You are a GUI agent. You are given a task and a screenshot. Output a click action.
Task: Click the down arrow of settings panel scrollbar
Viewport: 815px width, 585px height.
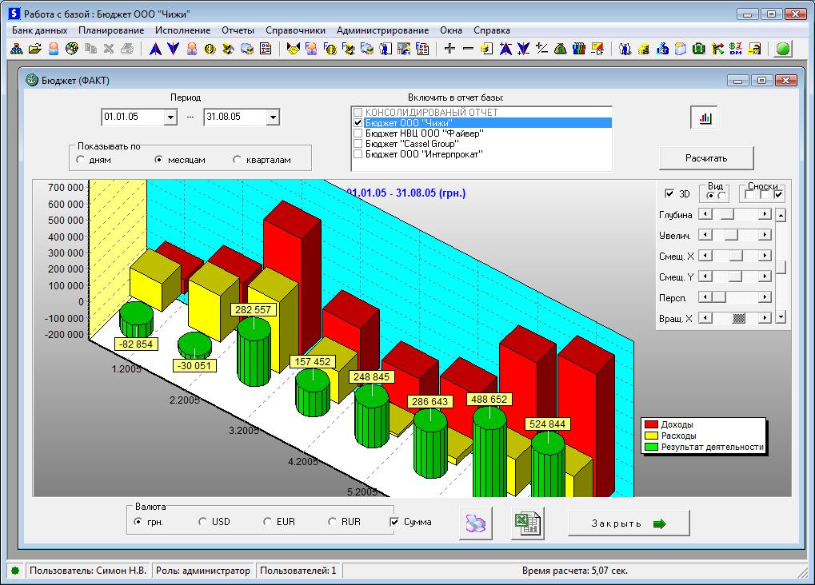(x=780, y=317)
